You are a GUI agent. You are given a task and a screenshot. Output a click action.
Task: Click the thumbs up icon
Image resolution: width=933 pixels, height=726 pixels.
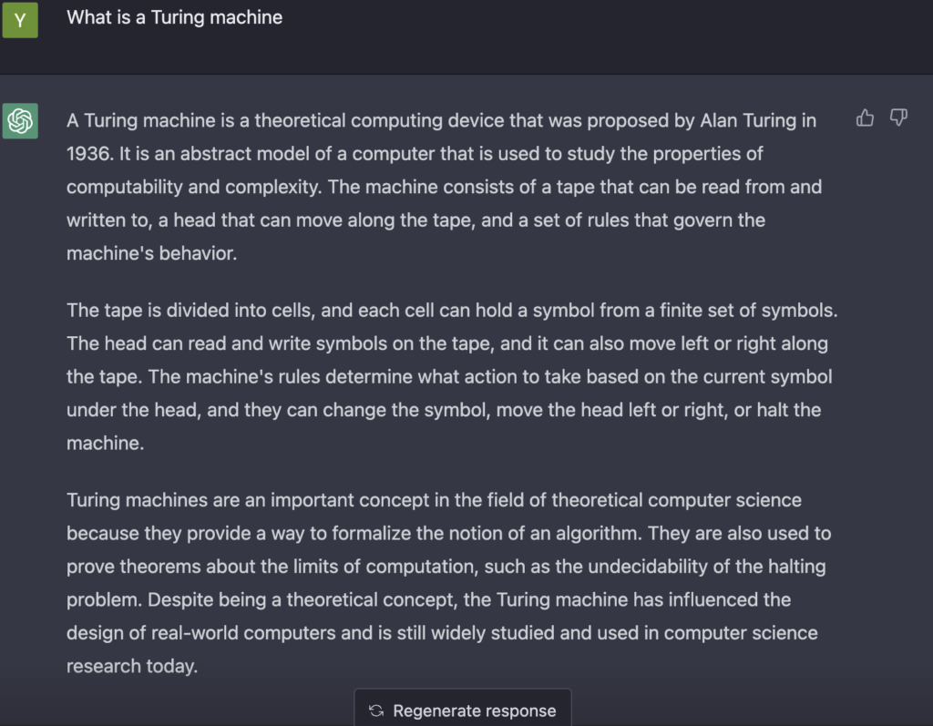[865, 118]
